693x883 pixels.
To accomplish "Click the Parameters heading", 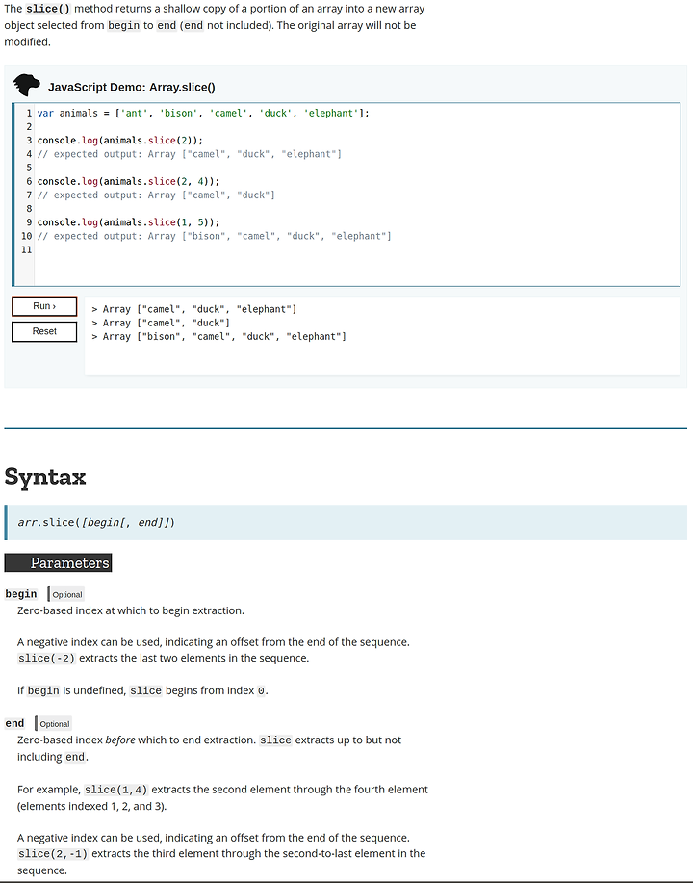I will [x=58, y=562].
